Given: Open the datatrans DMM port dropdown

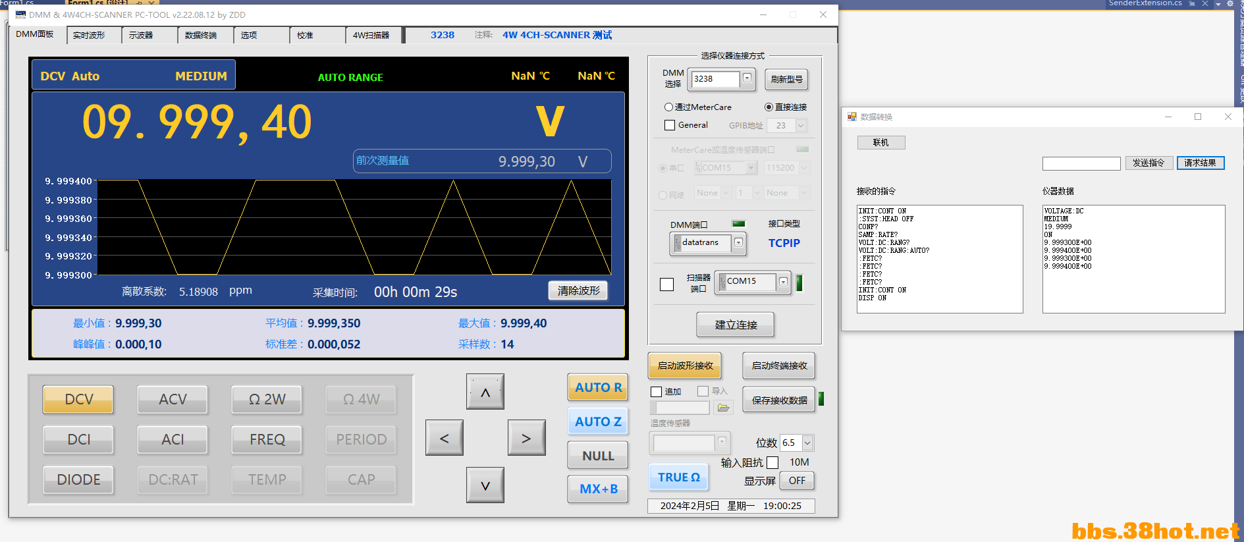Looking at the screenshot, I should 739,242.
